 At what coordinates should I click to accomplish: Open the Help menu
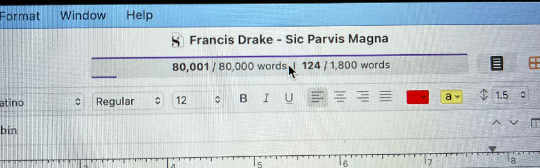tap(139, 15)
